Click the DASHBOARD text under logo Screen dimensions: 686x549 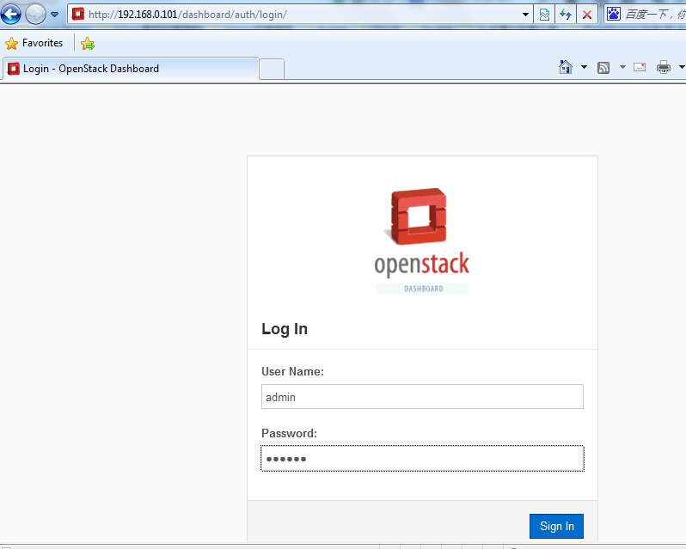click(x=423, y=289)
